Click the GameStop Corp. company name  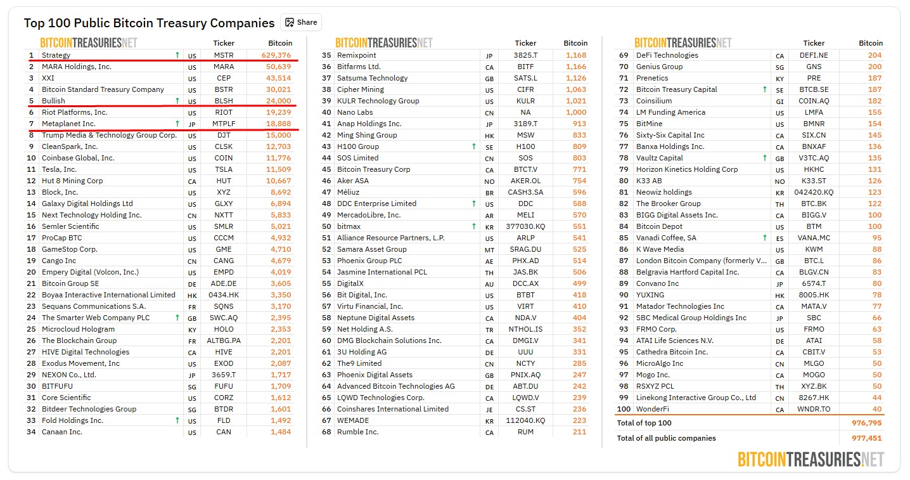[70, 249]
